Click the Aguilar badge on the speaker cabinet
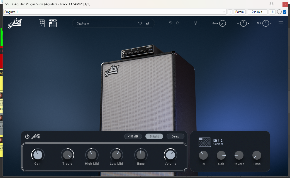Viewport: 290px width, 178px height. [112, 71]
